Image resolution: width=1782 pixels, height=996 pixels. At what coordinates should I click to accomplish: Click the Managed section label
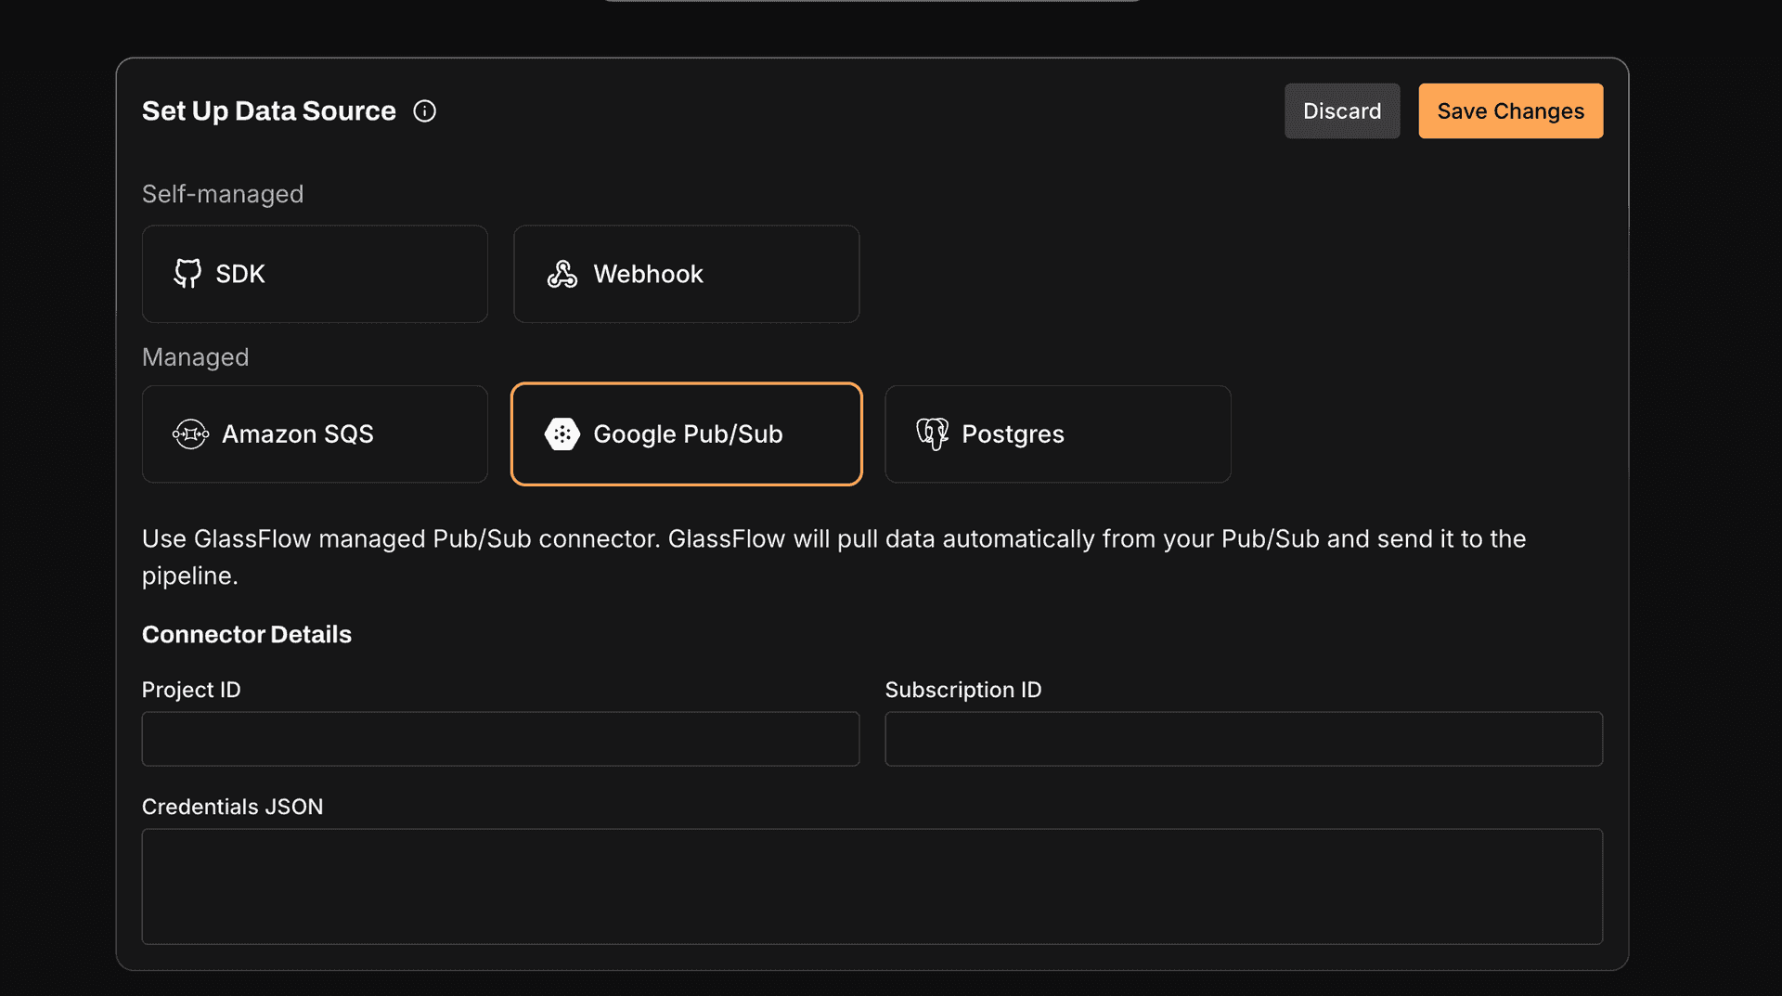195,357
